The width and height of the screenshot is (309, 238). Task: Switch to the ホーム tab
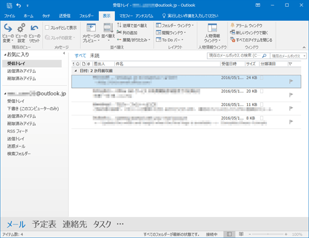tap(28, 16)
